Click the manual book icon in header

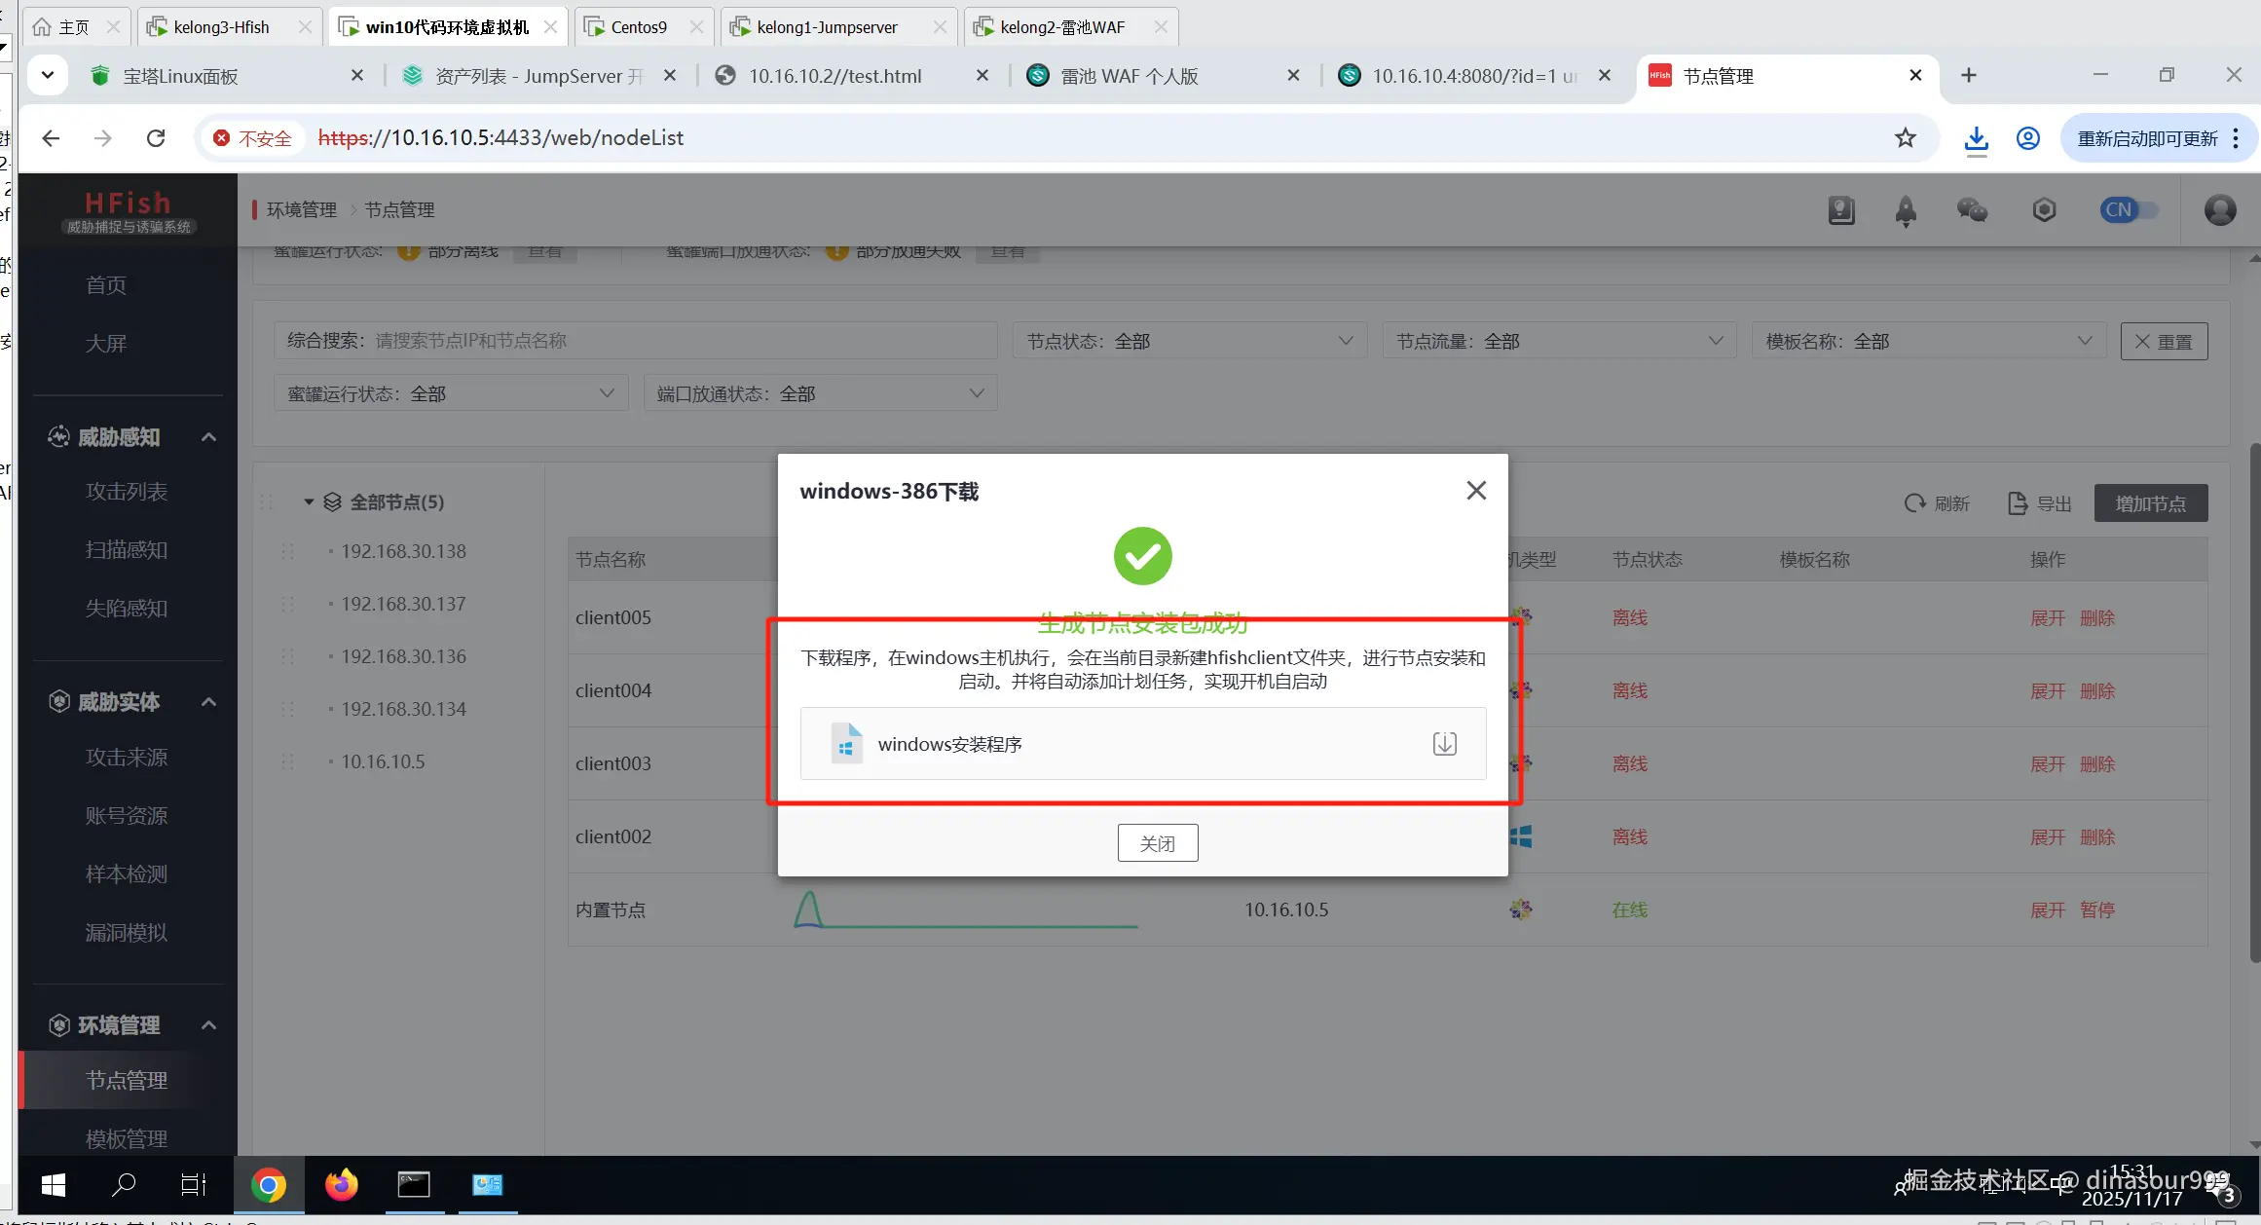pos(1841,210)
